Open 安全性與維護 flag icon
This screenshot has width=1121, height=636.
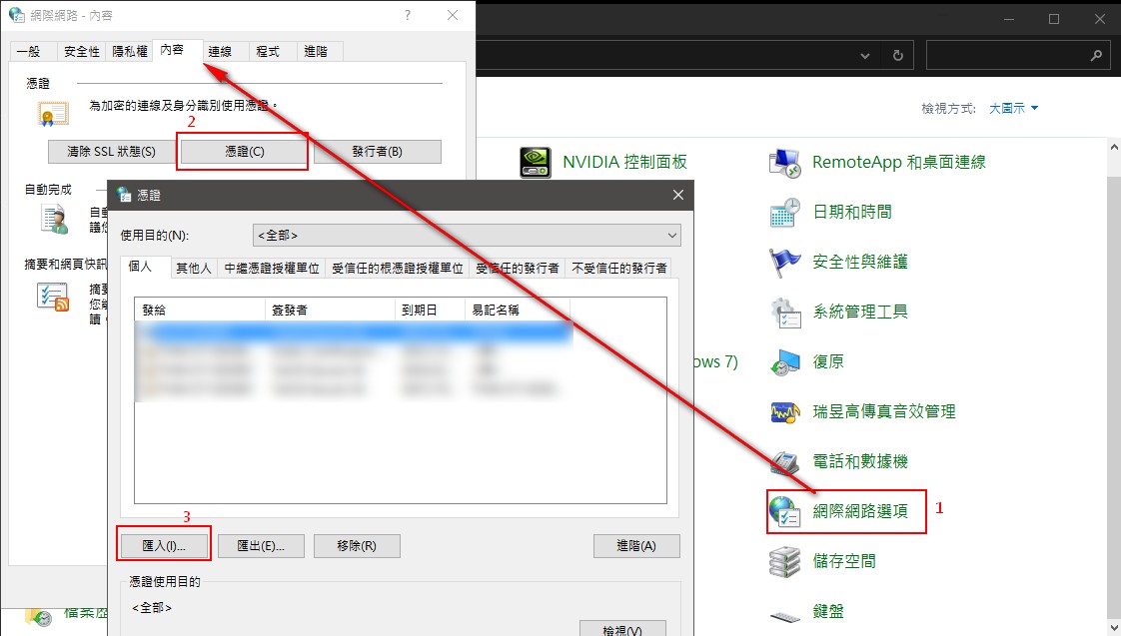click(786, 262)
